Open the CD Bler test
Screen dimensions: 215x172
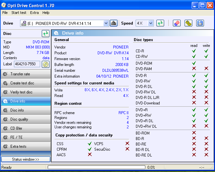26,128
